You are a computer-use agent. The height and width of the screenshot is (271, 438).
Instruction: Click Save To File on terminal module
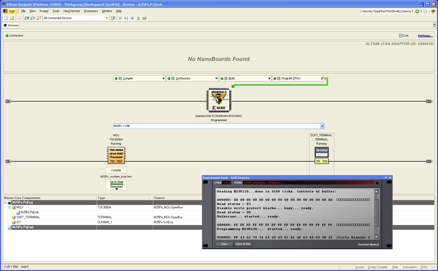pos(243,244)
